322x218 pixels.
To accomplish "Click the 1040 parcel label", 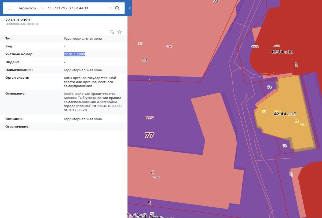I will coord(169,46).
